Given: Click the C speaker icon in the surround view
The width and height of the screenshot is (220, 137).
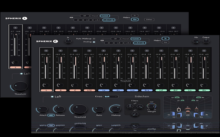Looking at the screenshot, I should (x=188, y=109).
